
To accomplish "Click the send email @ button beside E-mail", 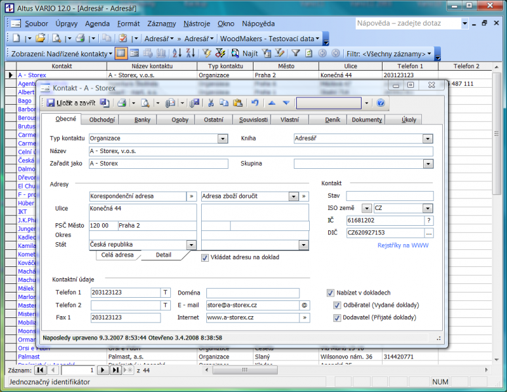I will point(304,305).
